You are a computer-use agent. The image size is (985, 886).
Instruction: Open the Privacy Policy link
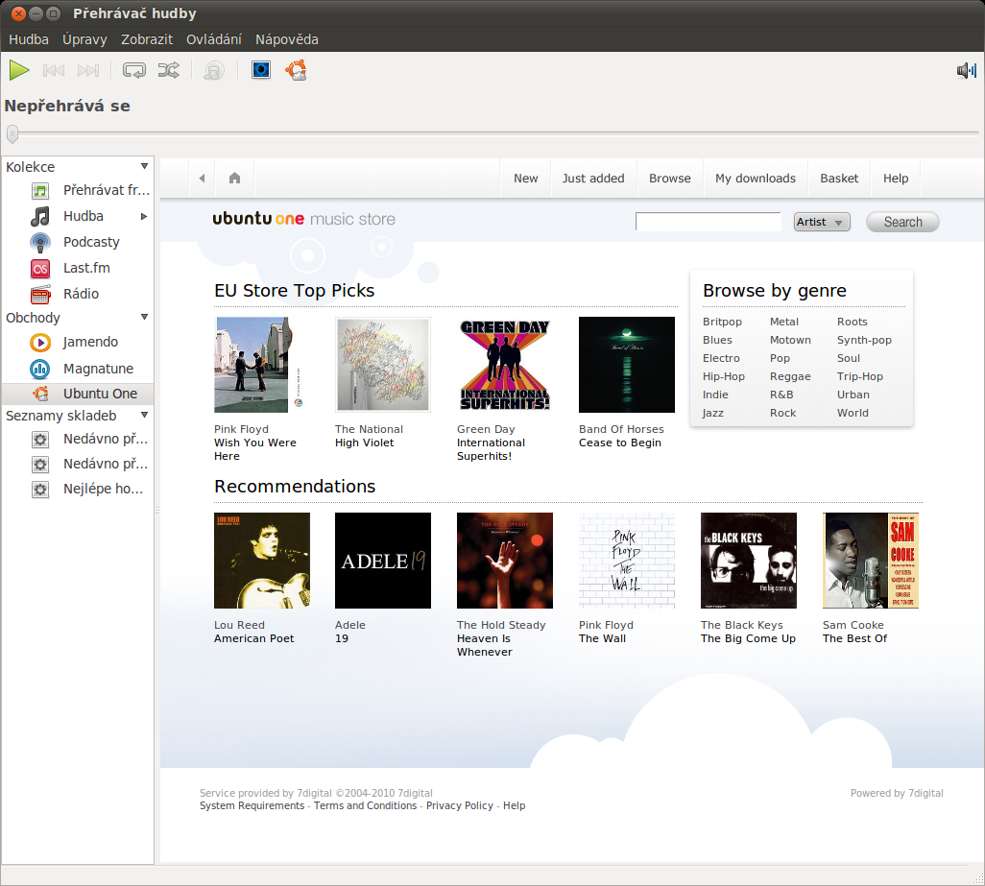pyautogui.click(x=459, y=805)
